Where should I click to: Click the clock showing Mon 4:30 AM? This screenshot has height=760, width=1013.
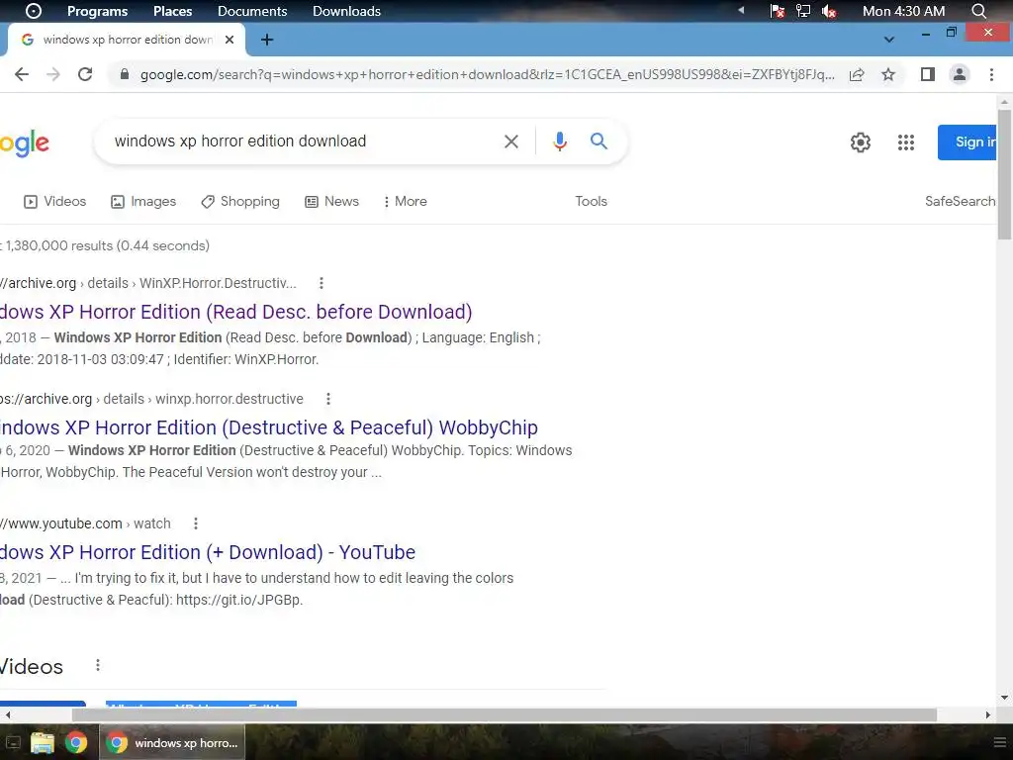903,11
